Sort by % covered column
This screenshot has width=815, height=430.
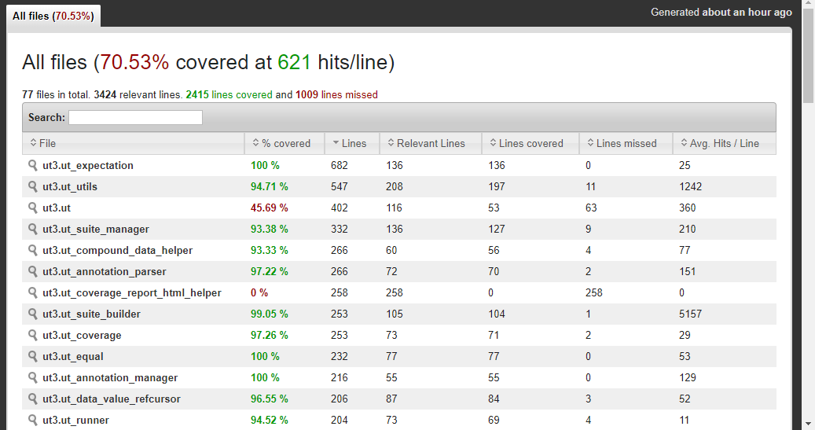point(284,143)
